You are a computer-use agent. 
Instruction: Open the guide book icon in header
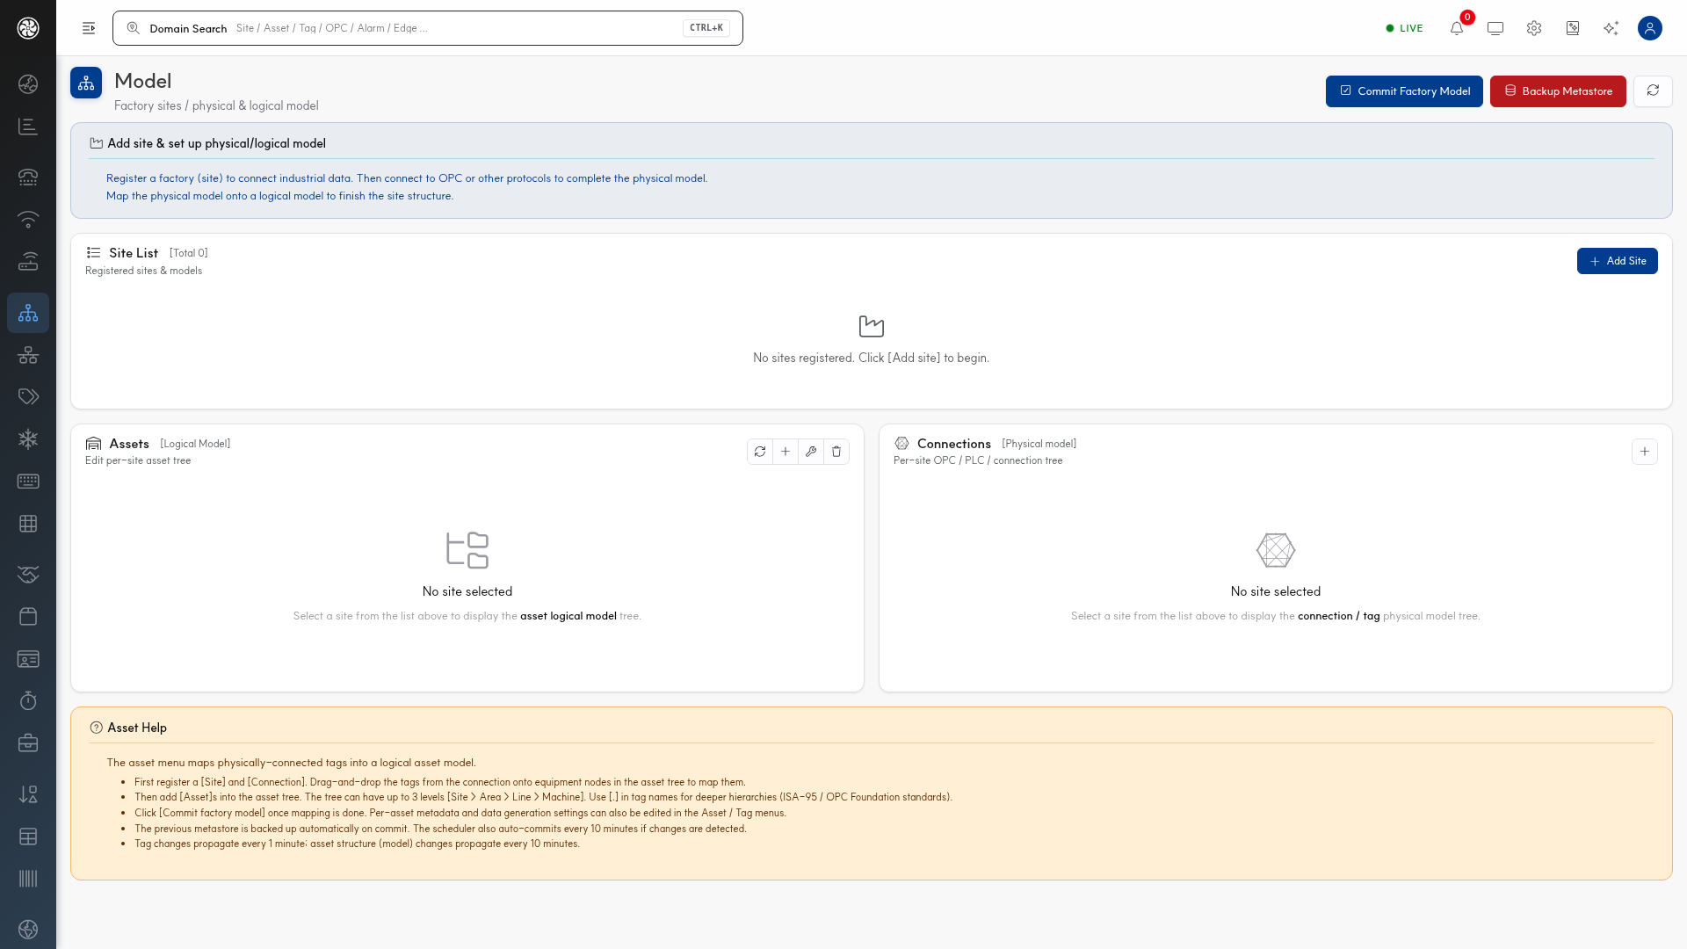coord(1573,28)
